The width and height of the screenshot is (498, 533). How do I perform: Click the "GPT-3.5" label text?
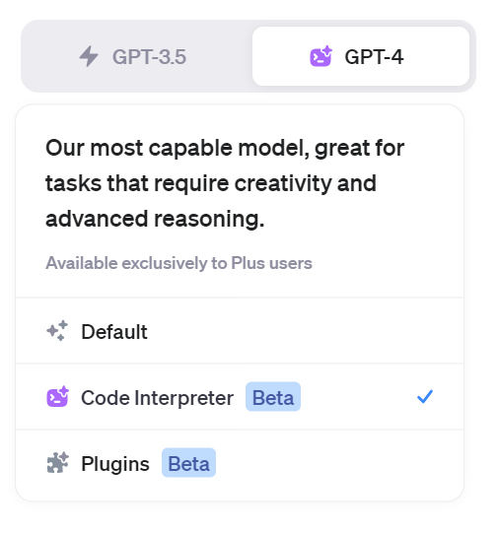149,57
